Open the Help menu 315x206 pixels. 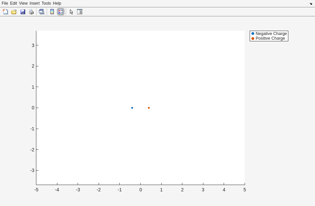coord(57,3)
